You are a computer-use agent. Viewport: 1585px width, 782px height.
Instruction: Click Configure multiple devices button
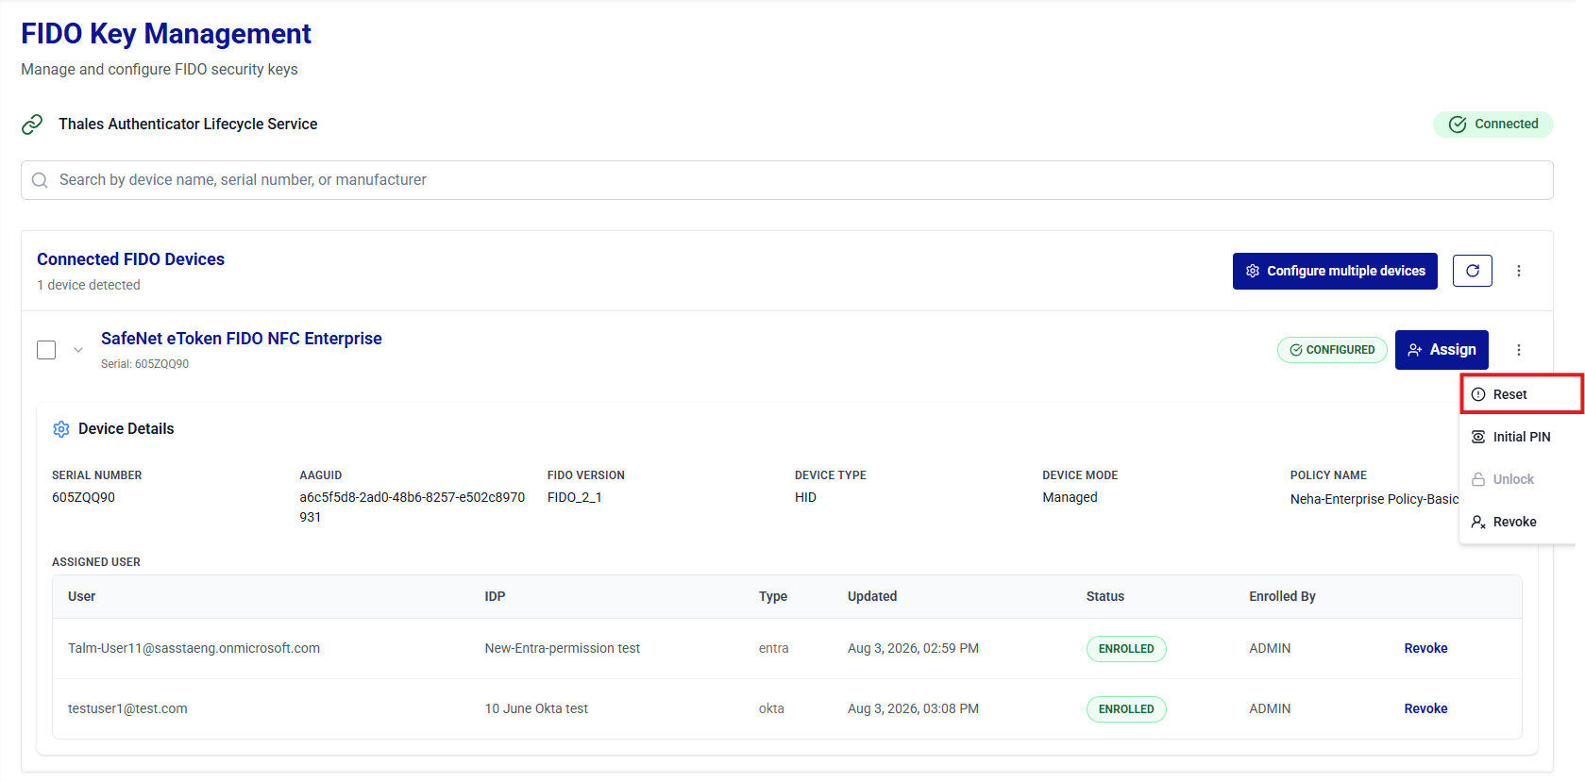1335,271
